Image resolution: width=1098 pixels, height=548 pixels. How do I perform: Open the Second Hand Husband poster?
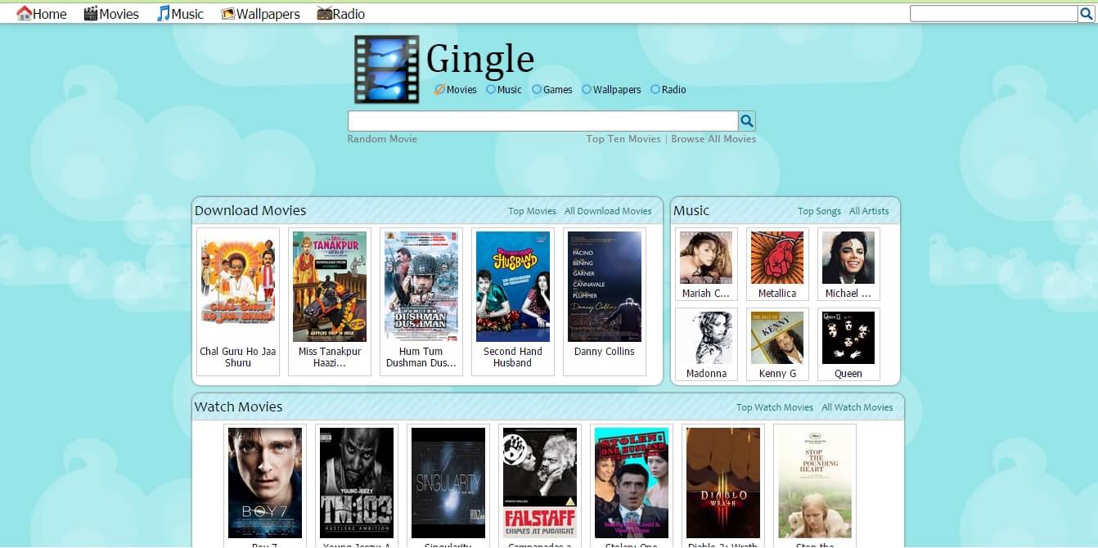[x=513, y=286]
